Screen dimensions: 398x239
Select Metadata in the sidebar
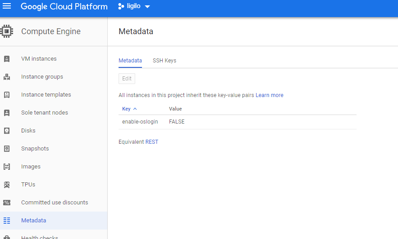pyautogui.click(x=34, y=220)
